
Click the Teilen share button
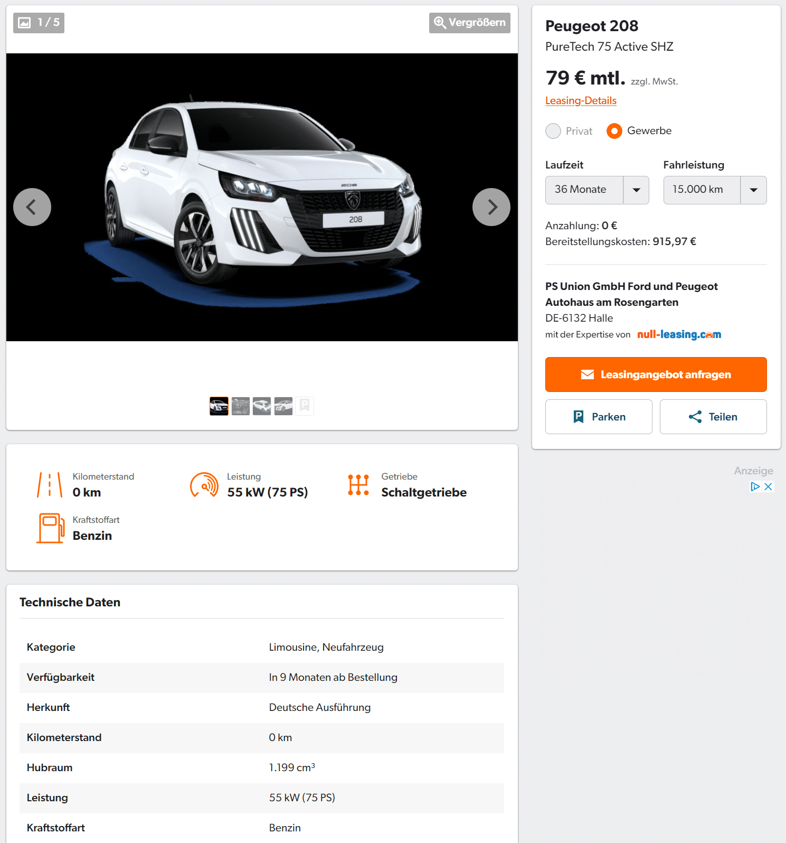[713, 417]
